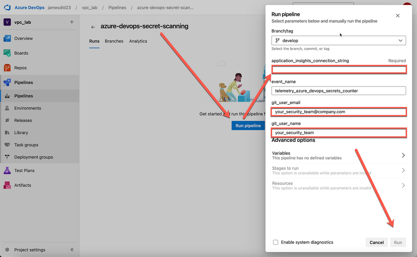Switch to the Analytics tab
The width and height of the screenshot is (417, 257).
(138, 41)
